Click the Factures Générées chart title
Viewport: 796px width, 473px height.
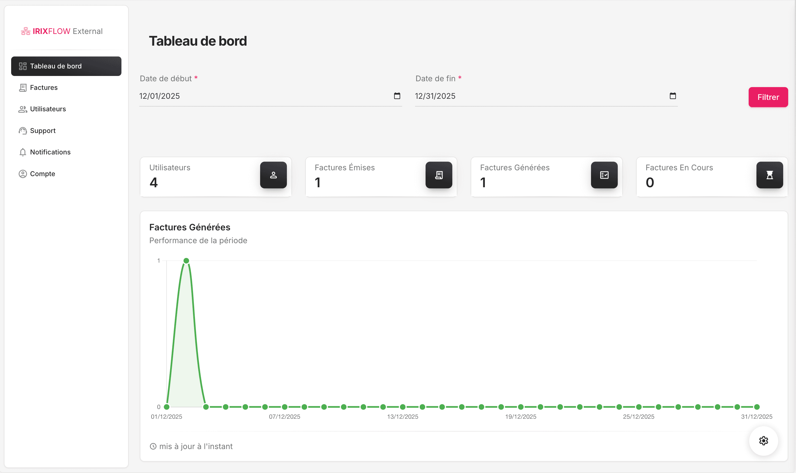[189, 227]
